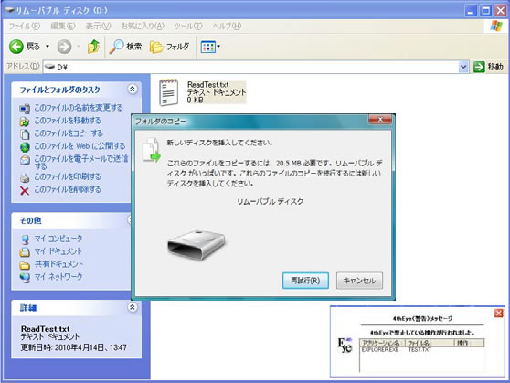Click the 移動 go button

point(488,67)
